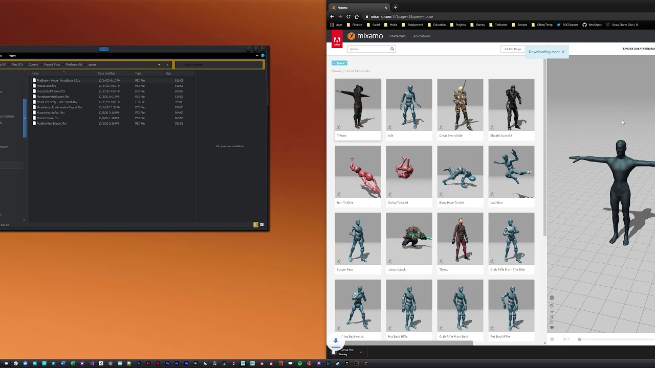Select the Grab Rifle From Back animation
The image size is (655, 368).
click(460, 310)
